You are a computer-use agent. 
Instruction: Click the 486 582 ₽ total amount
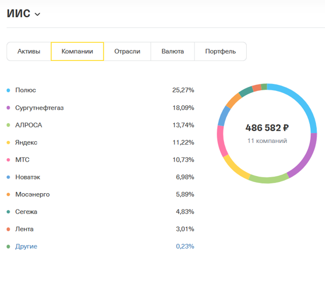267,128
